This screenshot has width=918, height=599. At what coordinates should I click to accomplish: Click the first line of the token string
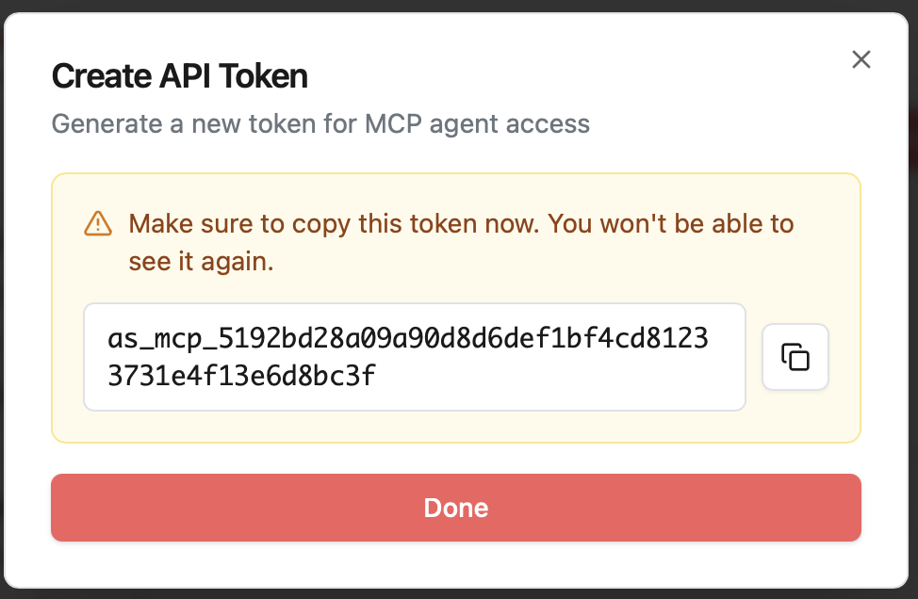(407, 339)
